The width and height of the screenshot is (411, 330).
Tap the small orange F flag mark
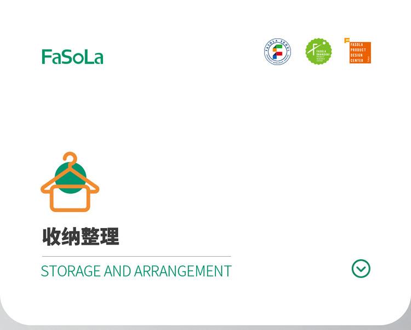click(347, 40)
